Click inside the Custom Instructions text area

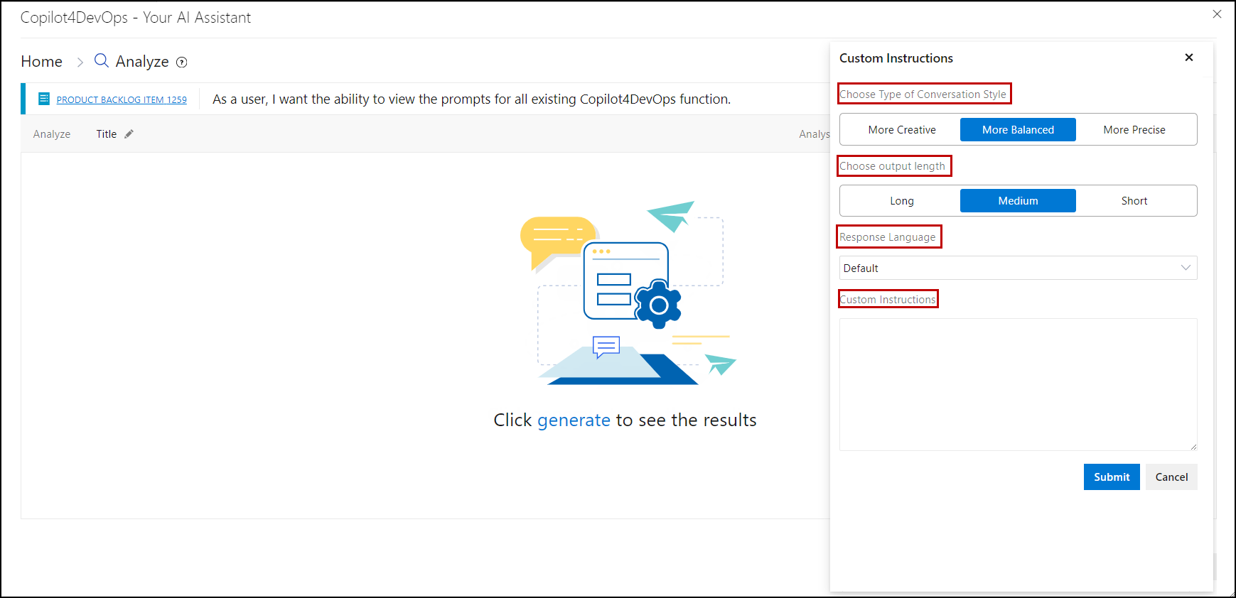click(1018, 384)
